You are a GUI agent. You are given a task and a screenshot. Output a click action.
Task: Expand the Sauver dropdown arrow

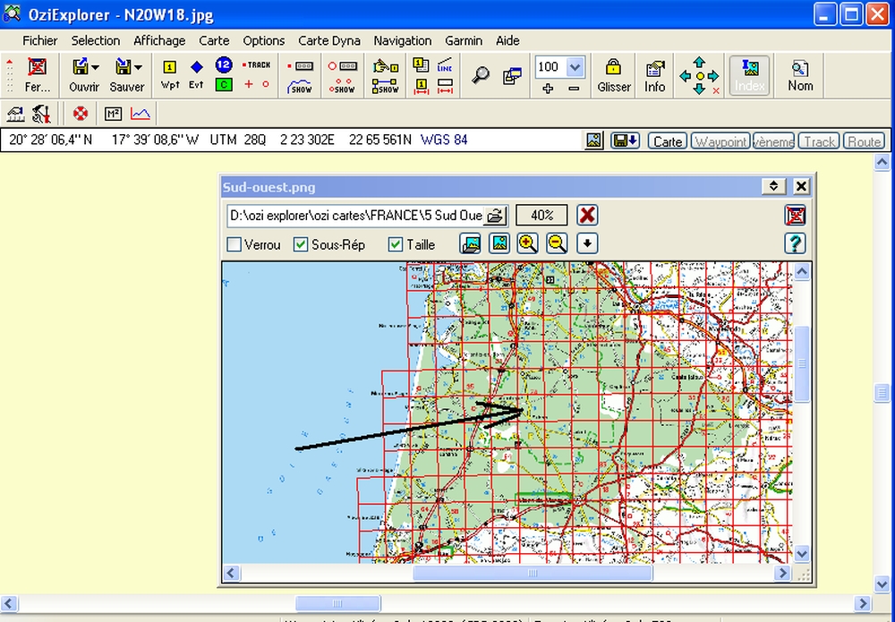tap(138, 67)
